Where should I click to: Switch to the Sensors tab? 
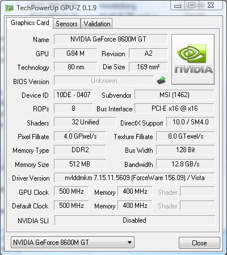66,24
